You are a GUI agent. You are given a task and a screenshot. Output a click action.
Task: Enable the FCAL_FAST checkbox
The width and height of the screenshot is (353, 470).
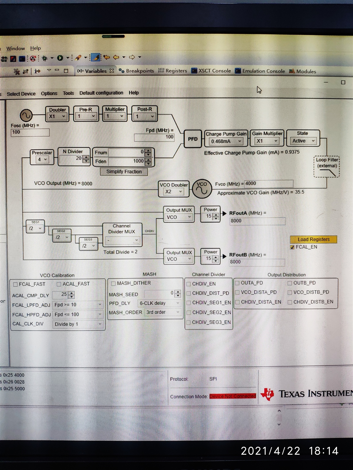[15, 284]
